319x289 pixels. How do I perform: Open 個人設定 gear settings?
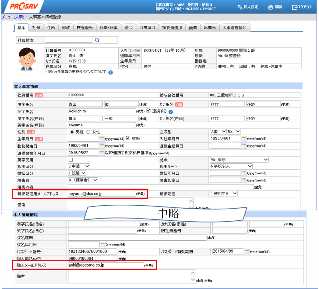[240, 7]
